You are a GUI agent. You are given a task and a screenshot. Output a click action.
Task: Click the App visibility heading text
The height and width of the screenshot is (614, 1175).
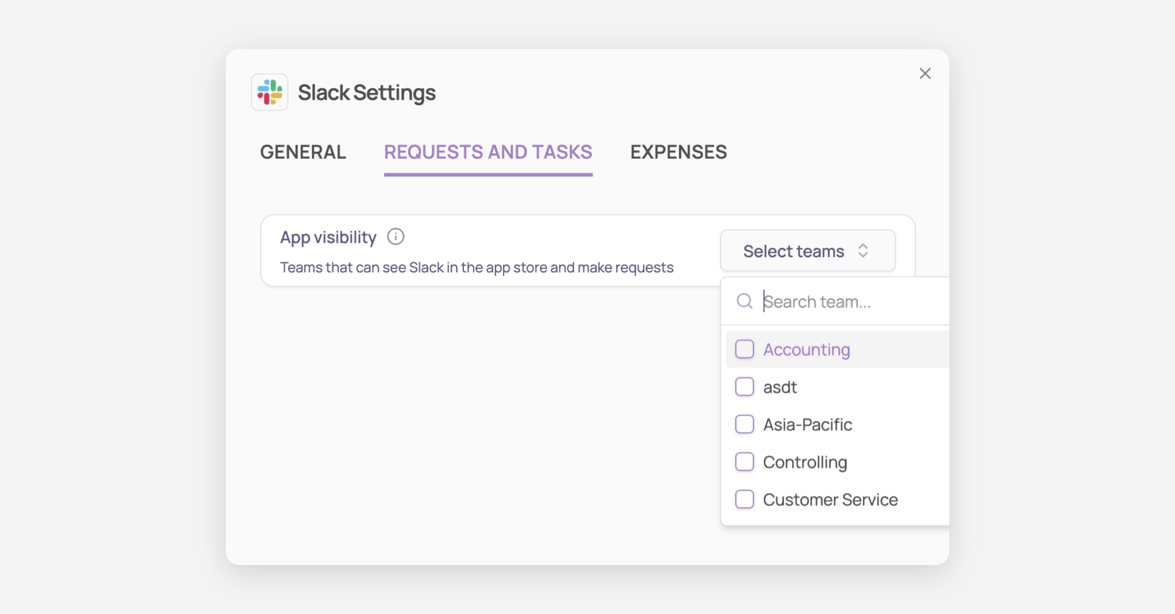pyautogui.click(x=328, y=237)
